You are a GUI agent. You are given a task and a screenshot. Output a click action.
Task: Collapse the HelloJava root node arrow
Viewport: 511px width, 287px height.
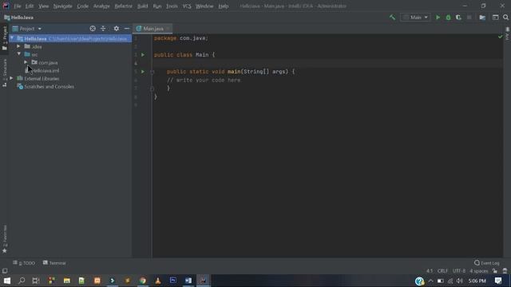[12, 38]
